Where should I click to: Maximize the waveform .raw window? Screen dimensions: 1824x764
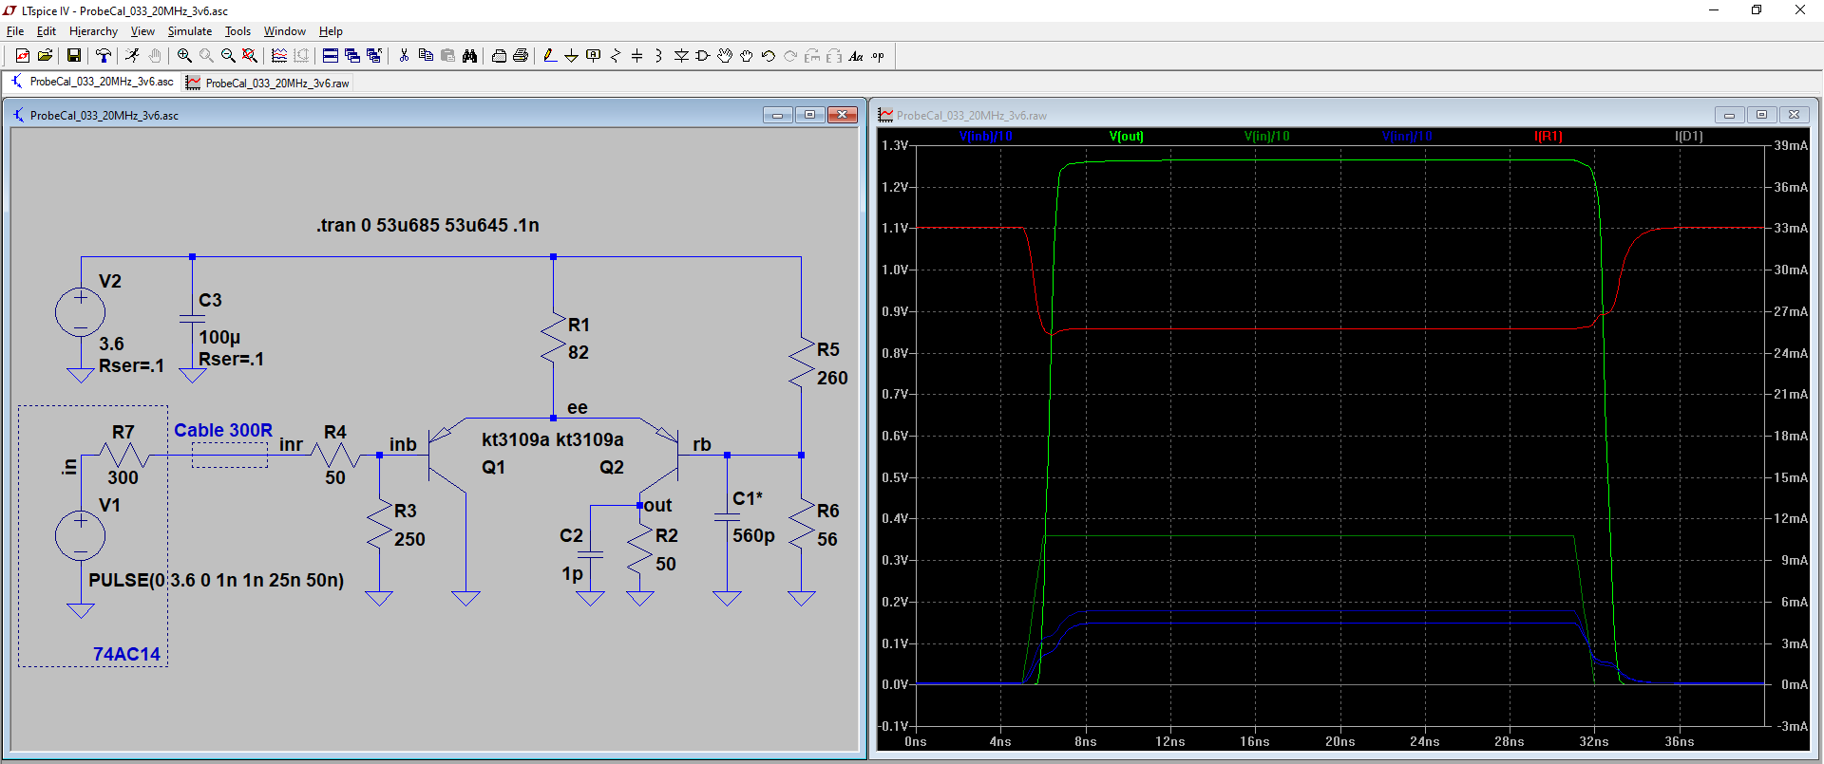(1761, 115)
